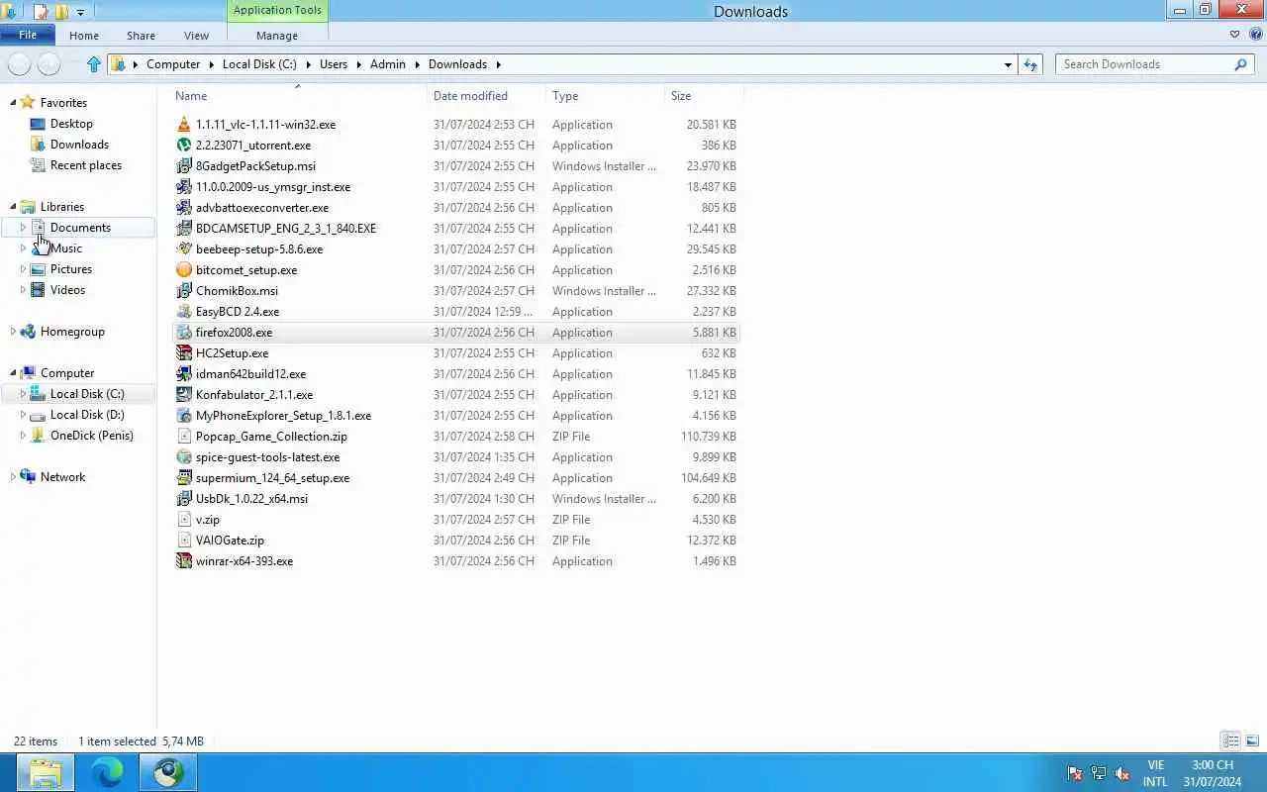Image resolution: width=1267 pixels, height=792 pixels.
Task: Click the uTorrent icon beside 2.2.23071_utorrent.exe
Action: [183, 146]
